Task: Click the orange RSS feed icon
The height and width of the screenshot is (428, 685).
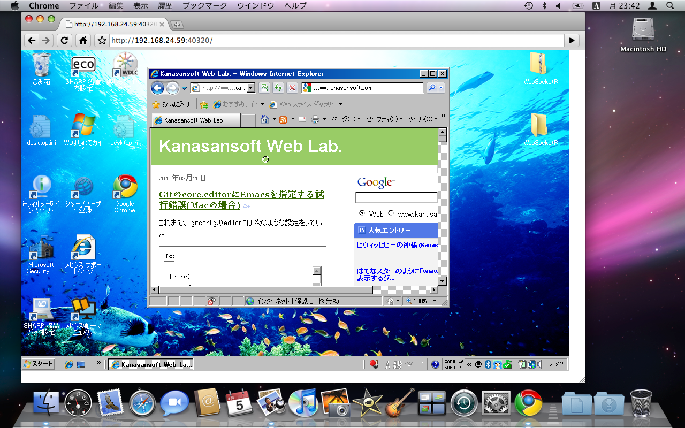Action: (x=283, y=119)
